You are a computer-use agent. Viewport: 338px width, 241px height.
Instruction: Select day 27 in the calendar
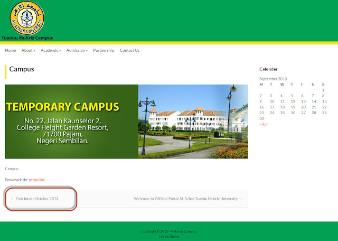304,113
